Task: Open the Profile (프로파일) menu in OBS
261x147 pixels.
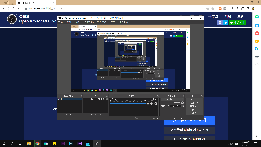Action: tap(90, 22)
